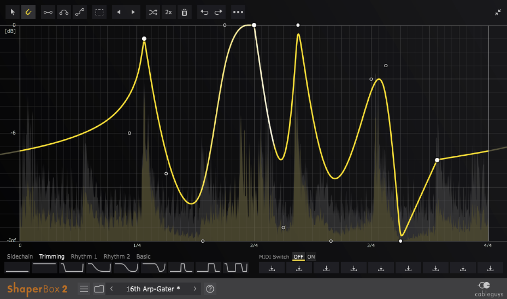
Task: Load the narrow single pulse shape preset
Action: [182, 268]
